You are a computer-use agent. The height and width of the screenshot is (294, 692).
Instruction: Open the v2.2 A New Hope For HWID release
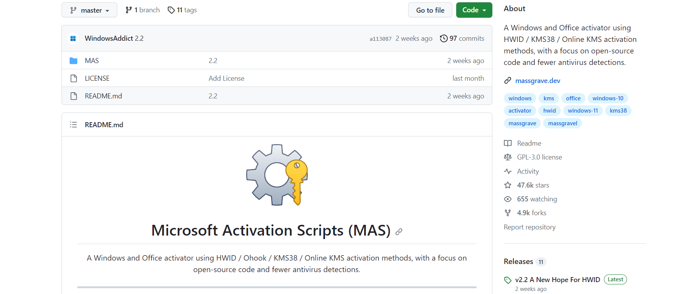coord(557,280)
